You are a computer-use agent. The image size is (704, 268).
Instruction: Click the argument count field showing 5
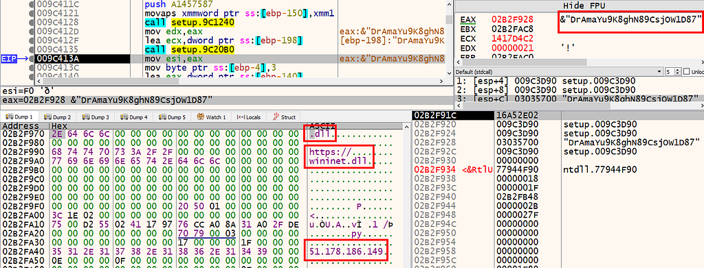tap(670, 71)
